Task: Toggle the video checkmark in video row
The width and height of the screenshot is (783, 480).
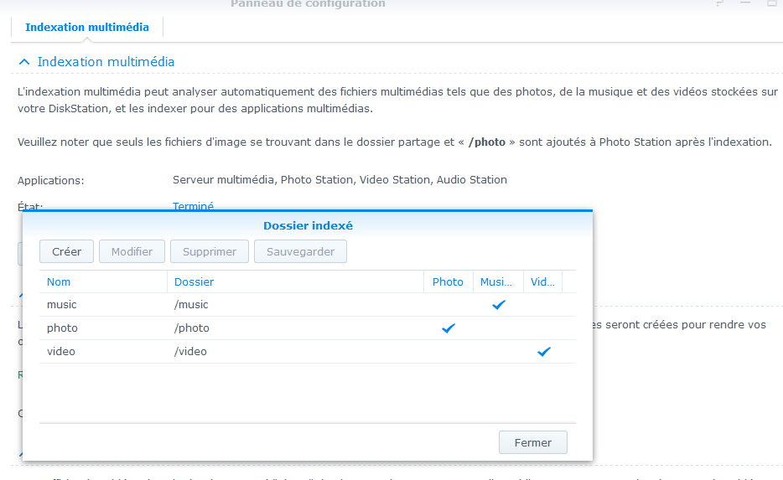Action: (544, 352)
